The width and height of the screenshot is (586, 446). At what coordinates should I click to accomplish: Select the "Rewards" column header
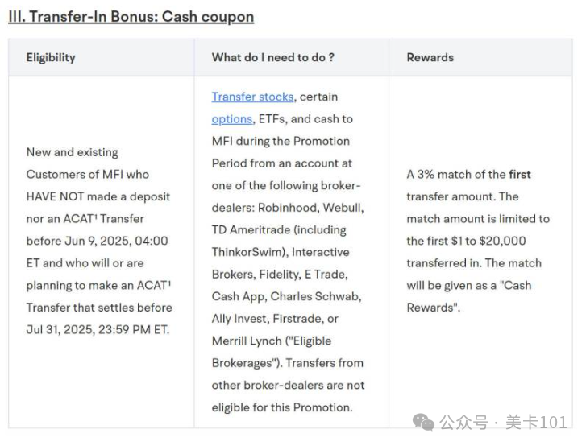[430, 57]
